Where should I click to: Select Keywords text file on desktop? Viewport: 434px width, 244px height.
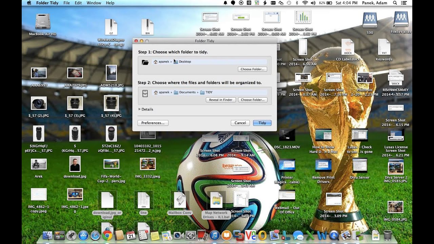[x=384, y=47]
